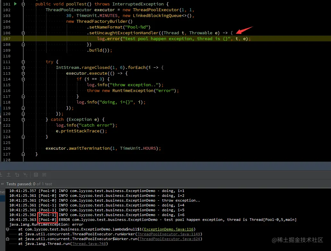The width and height of the screenshot is (331, 251).
Task: Click 'setNameFormat' on line 105
Action: coord(106,27)
